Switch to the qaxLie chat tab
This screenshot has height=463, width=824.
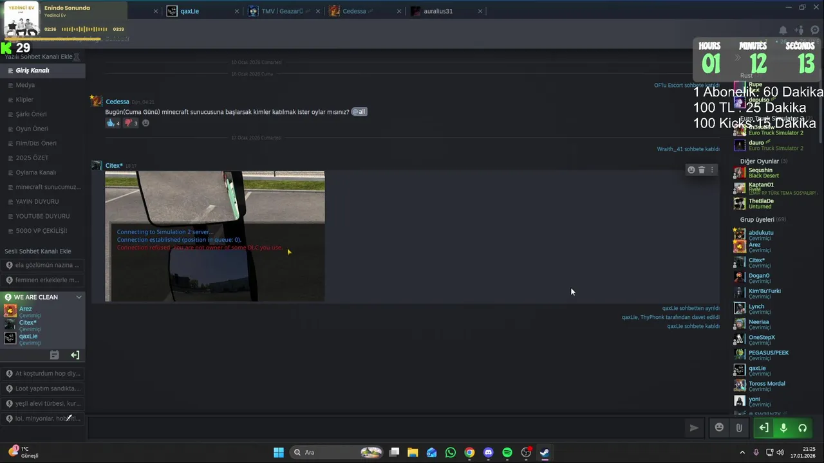pos(202,11)
